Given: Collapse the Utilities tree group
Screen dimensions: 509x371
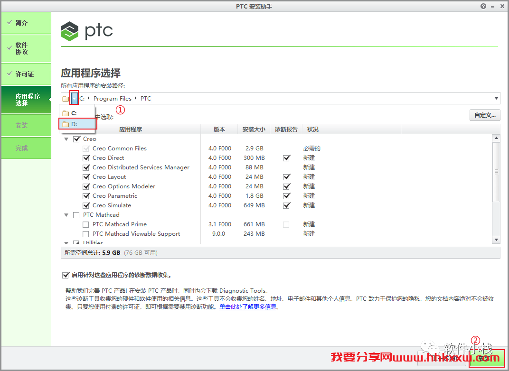Looking at the screenshot, I should pos(66,242).
